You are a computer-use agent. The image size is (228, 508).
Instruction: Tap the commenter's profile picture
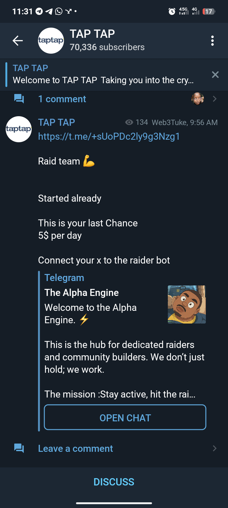[x=198, y=99]
